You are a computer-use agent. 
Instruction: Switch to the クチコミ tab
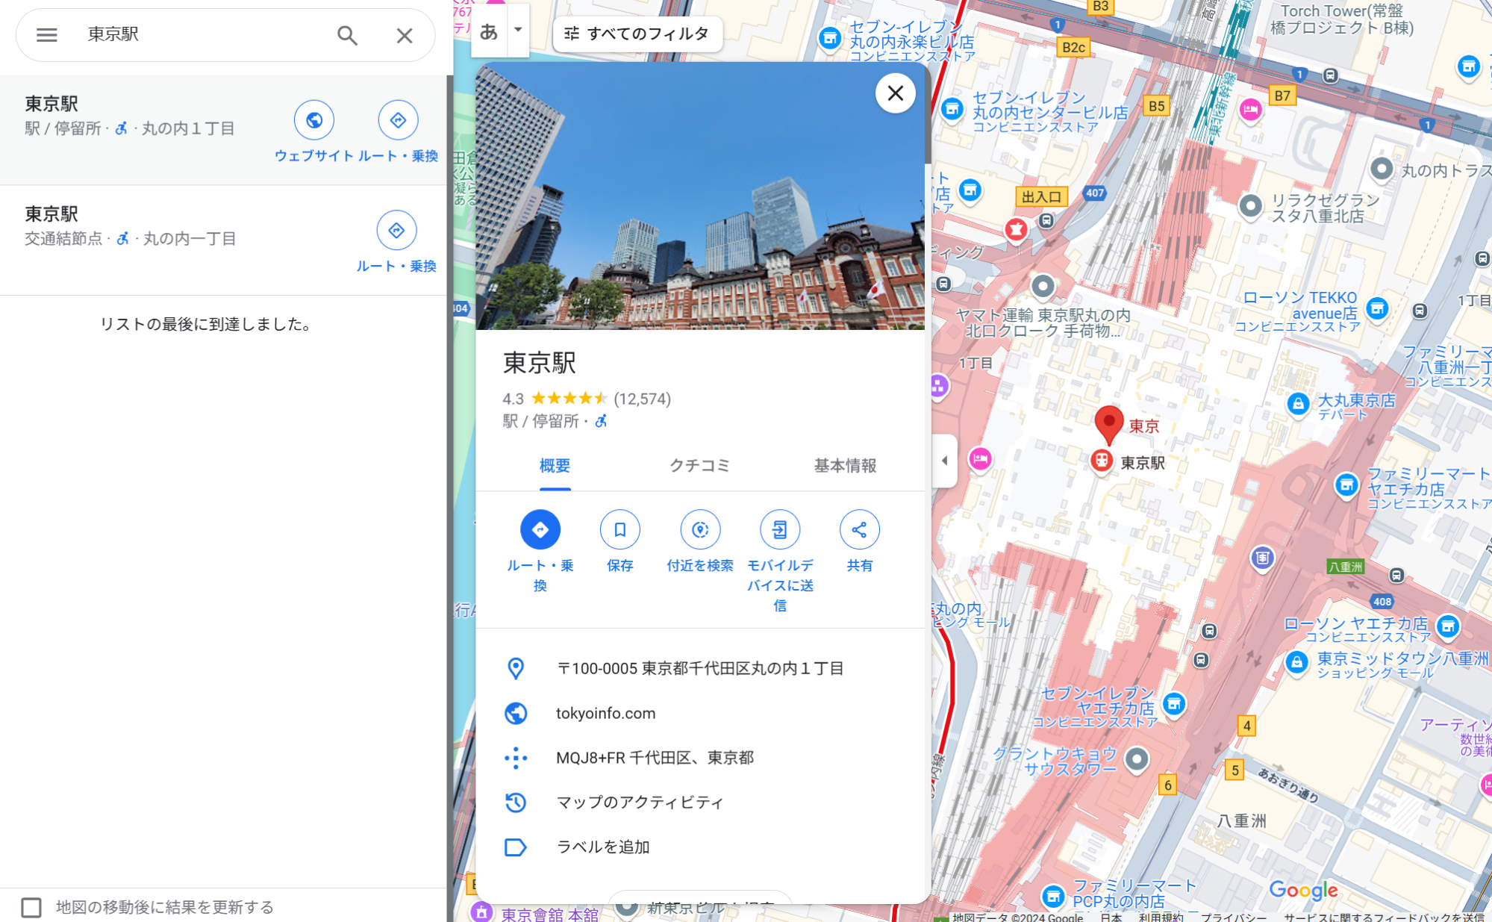click(x=699, y=466)
